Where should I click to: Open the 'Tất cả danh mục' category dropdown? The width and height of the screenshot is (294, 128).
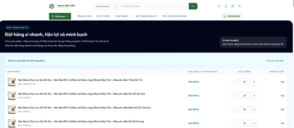(x=106, y=6)
